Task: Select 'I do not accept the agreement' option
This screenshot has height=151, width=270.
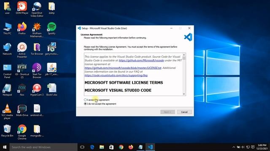Action: tap(85, 104)
